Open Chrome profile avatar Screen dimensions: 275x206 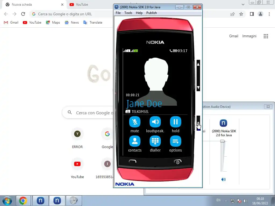coord(260,14)
